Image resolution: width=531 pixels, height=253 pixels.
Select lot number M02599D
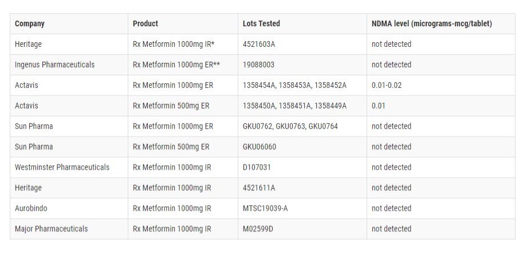(259, 229)
